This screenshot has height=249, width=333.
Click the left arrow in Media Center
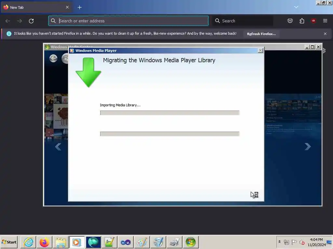click(x=58, y=147)
